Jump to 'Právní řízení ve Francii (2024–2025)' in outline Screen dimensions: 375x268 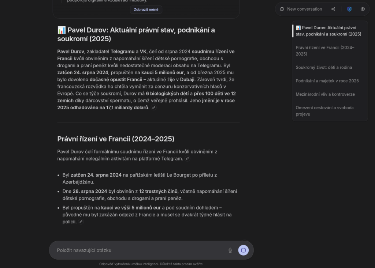325,50
